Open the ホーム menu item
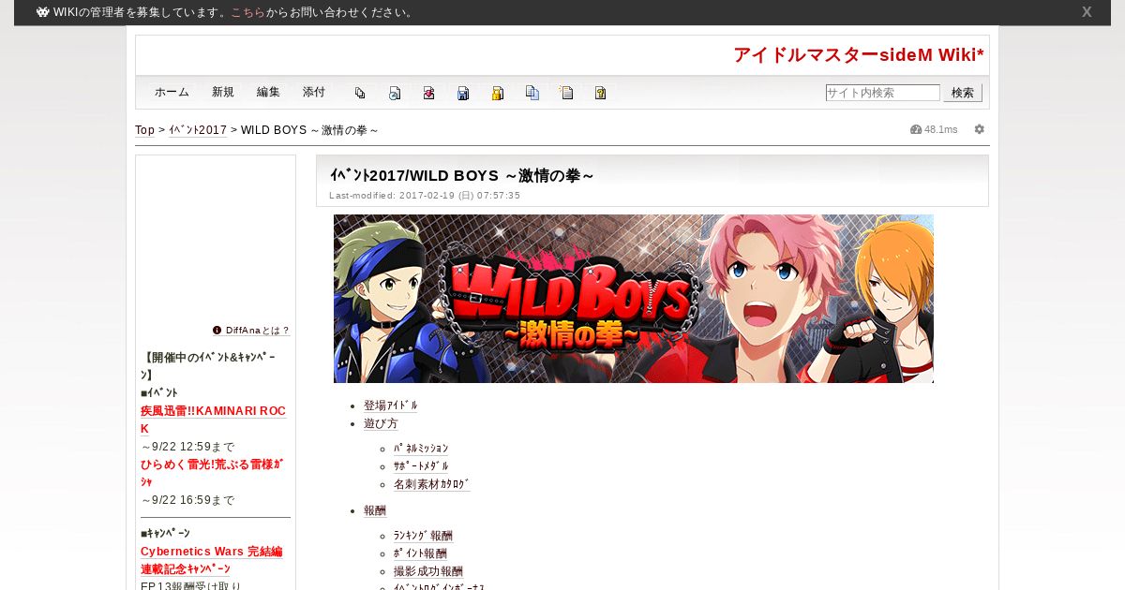 click(x=172, y=92)
